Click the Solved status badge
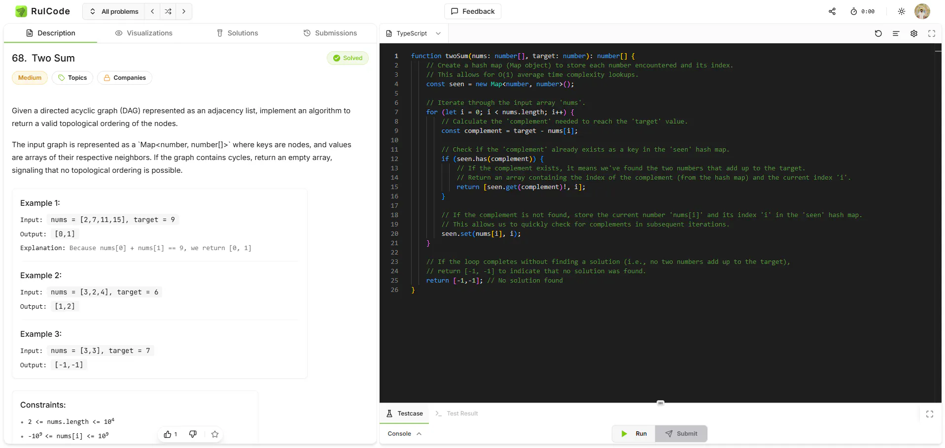The image size is (945, 448). pyautogui.click(x=348, y=58)
